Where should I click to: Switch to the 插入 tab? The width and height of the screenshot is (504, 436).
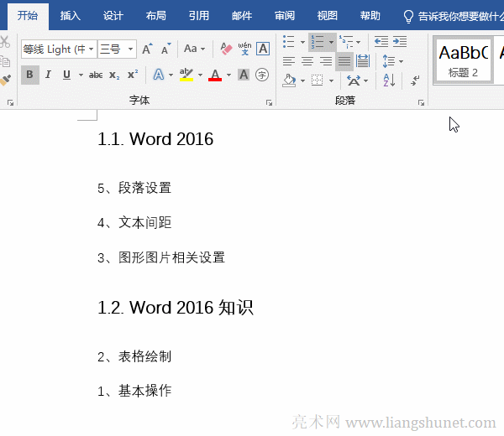[71, 15]
